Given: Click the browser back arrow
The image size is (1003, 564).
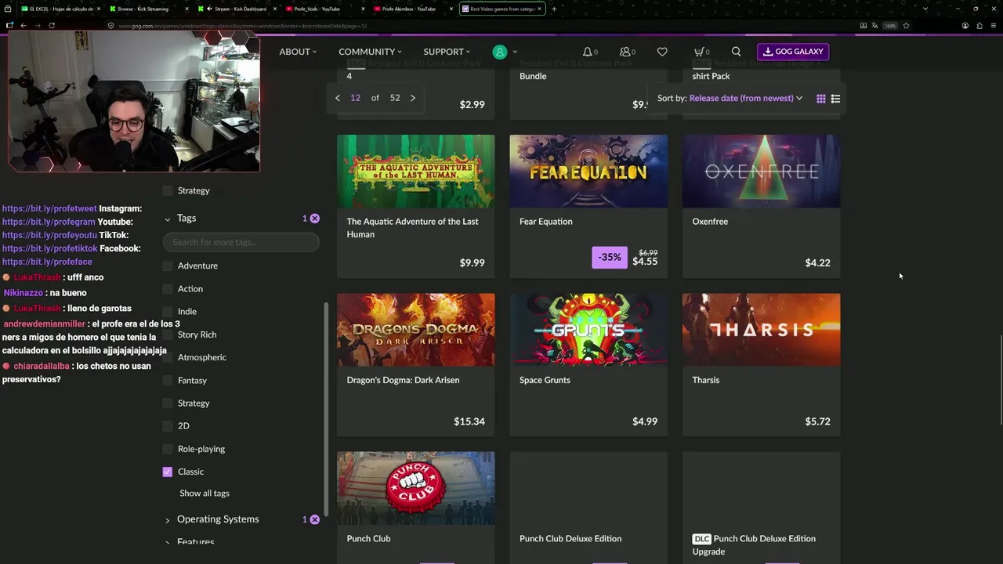Looking at the screenshot, I should pos(24,25).
